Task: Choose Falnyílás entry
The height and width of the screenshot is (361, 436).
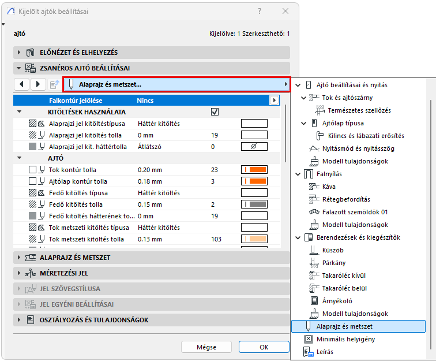Action: coord(329,174)
